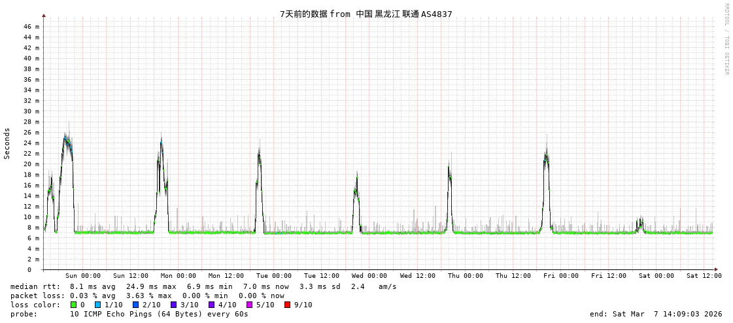This screenshot has width=733, height=323.
Task: Select the Wed 00:00 time axis label
Action: coord(369,276)
